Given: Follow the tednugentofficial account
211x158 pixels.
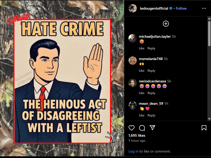Looking at the screenshot, I should tap(181, 8).
